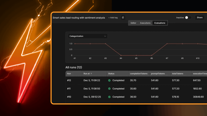Screen dimensions: 207x116
Task: Click the chart data point for run #1
Action: [75, 44]
